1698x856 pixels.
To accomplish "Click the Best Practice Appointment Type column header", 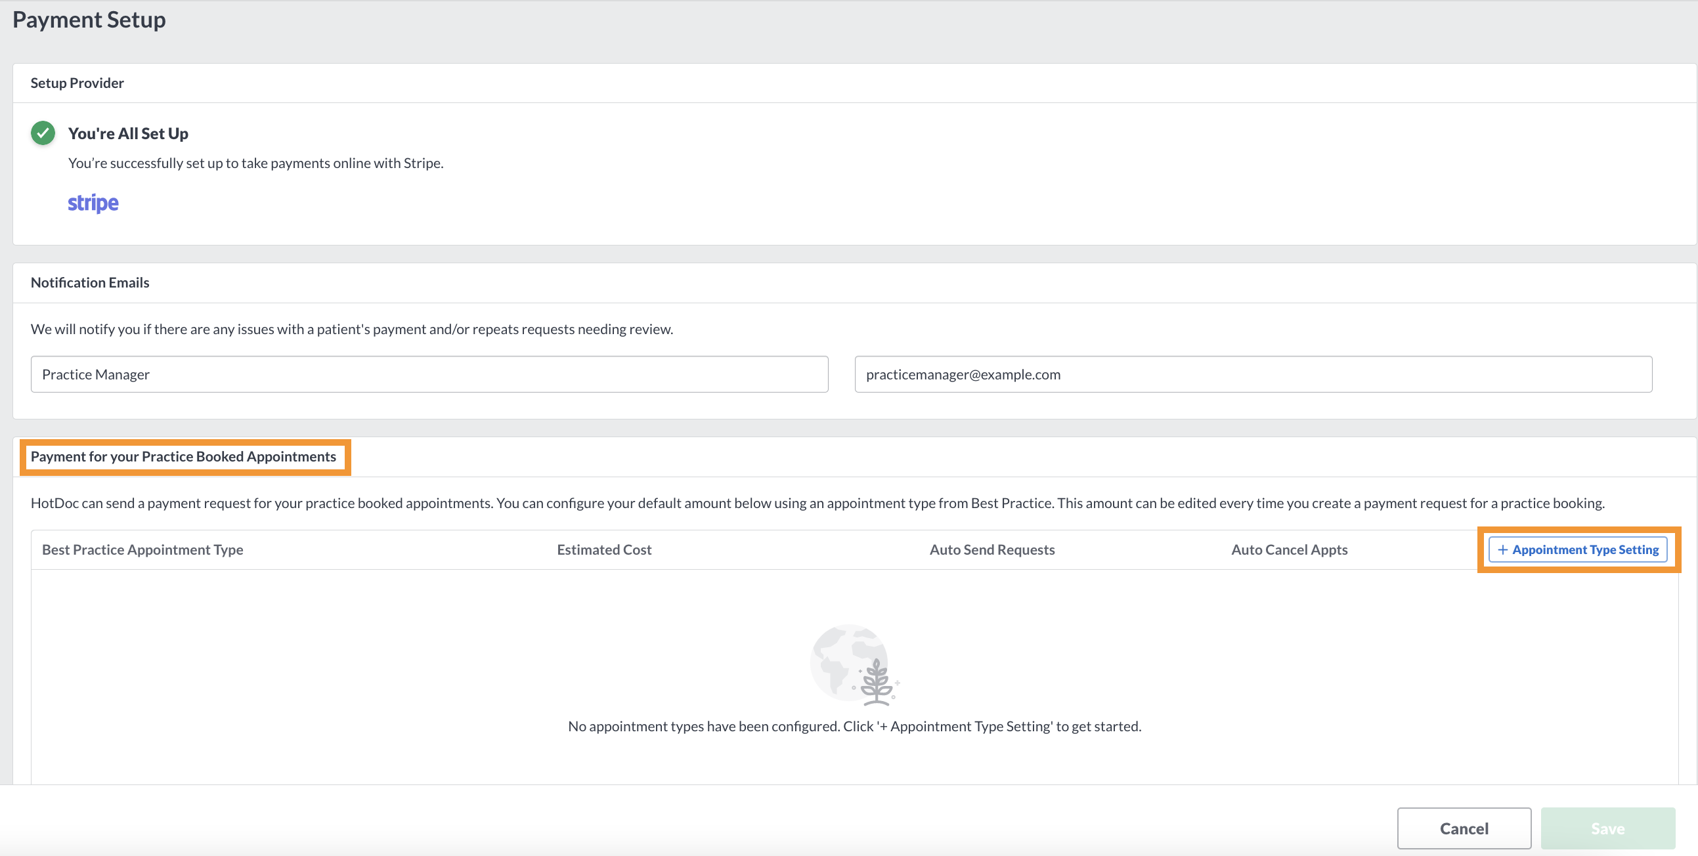I will (x=142, y=549).
